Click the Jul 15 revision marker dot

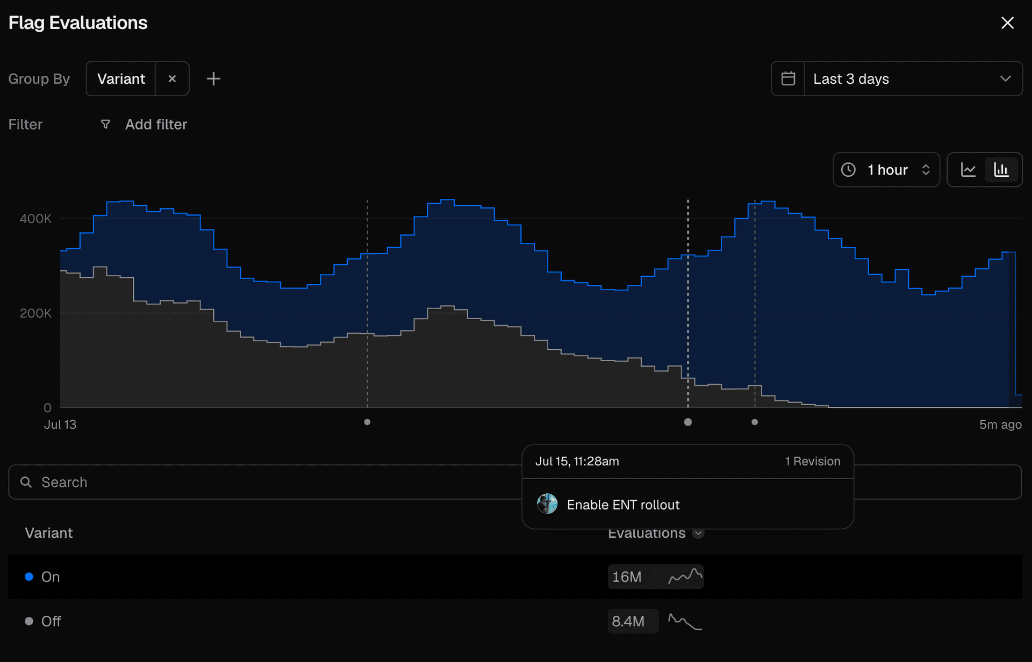687,422
